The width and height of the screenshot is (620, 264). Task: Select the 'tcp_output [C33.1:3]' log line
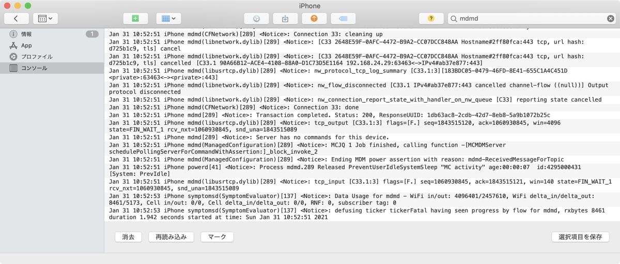(362, 126)
